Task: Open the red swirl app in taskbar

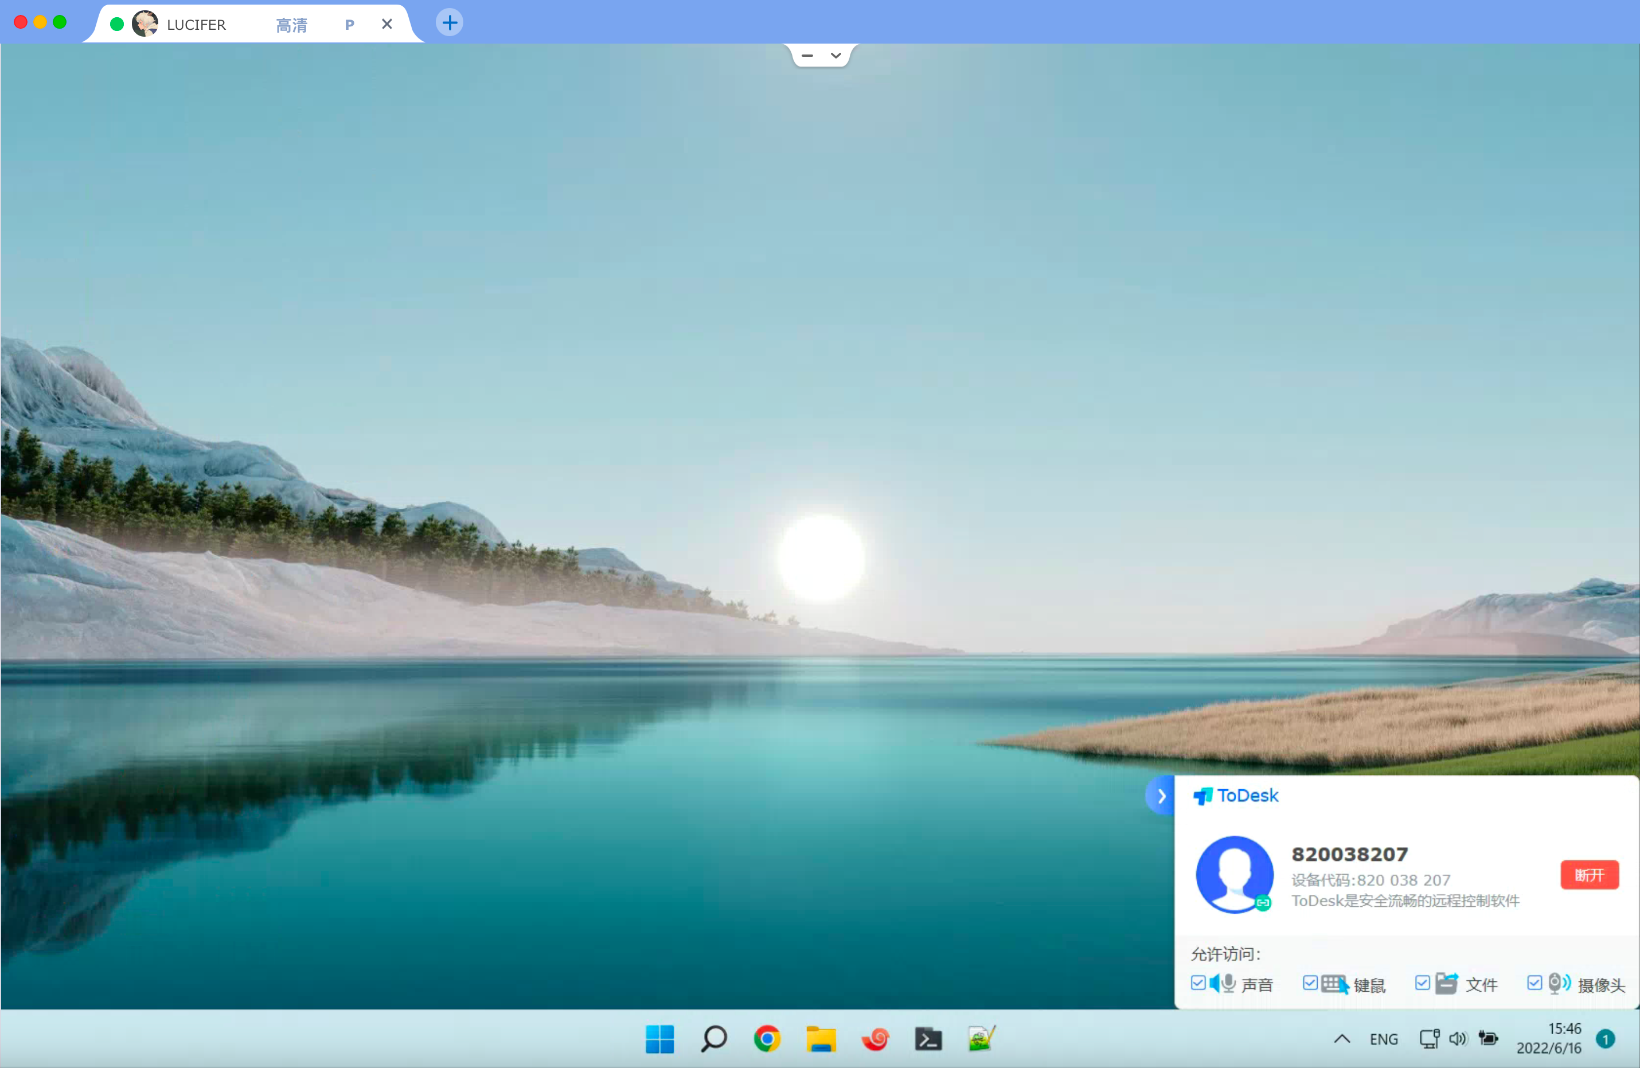Action: pos(875,1038)
